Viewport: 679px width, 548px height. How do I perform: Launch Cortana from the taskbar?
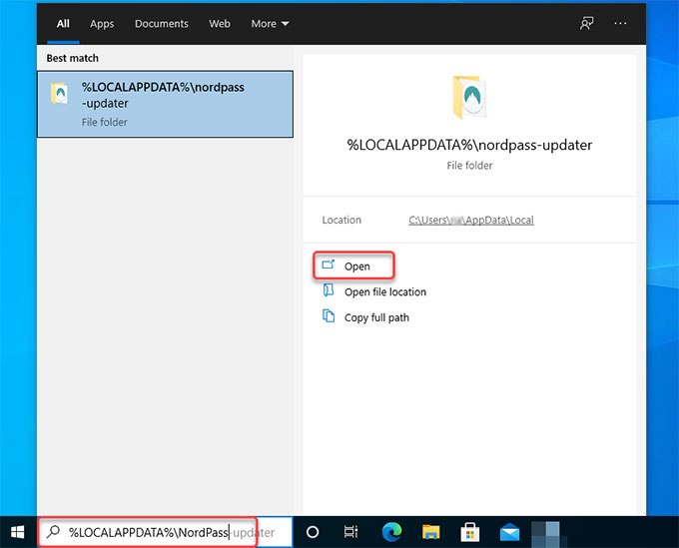(313, 532)
